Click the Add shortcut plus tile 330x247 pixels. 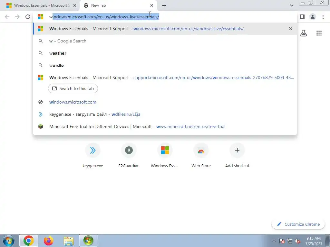point(237,155)
